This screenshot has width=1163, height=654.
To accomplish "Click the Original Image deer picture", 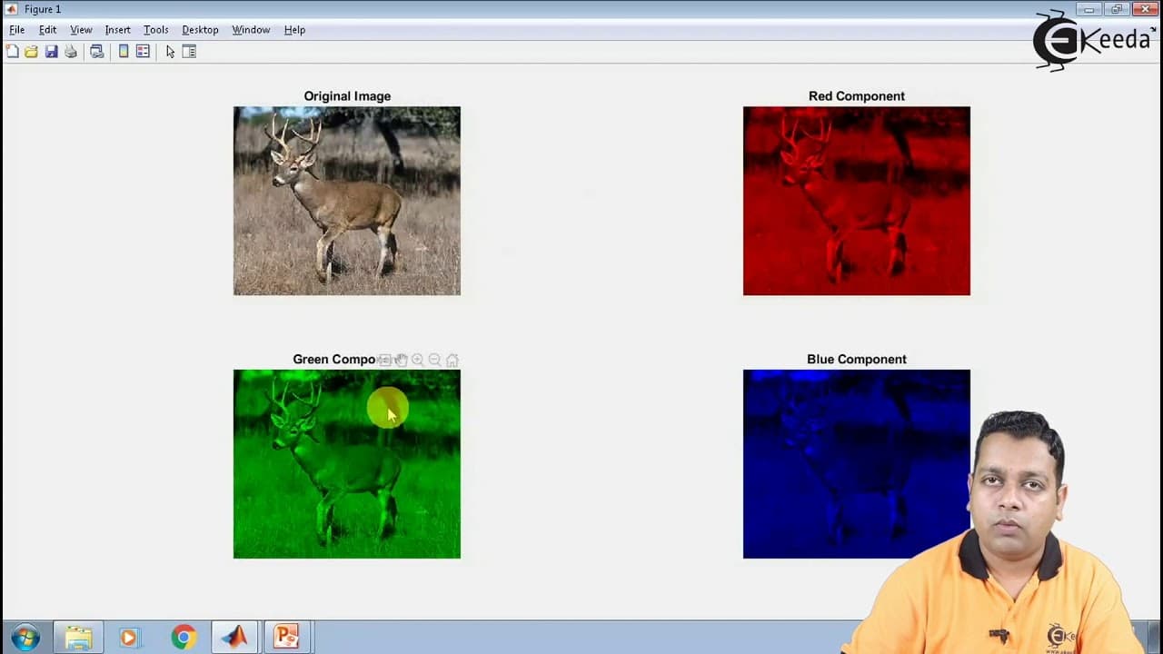I will tap(347, 201).
